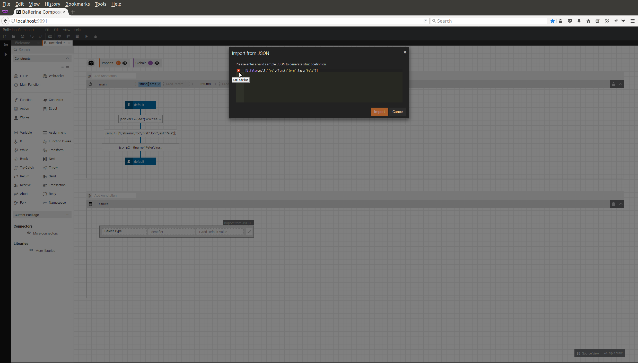Close the Import from JSON dialog

[405, 52]
